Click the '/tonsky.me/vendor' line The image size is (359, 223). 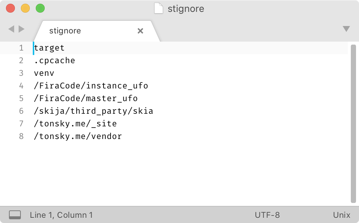(x=78, y=136)
